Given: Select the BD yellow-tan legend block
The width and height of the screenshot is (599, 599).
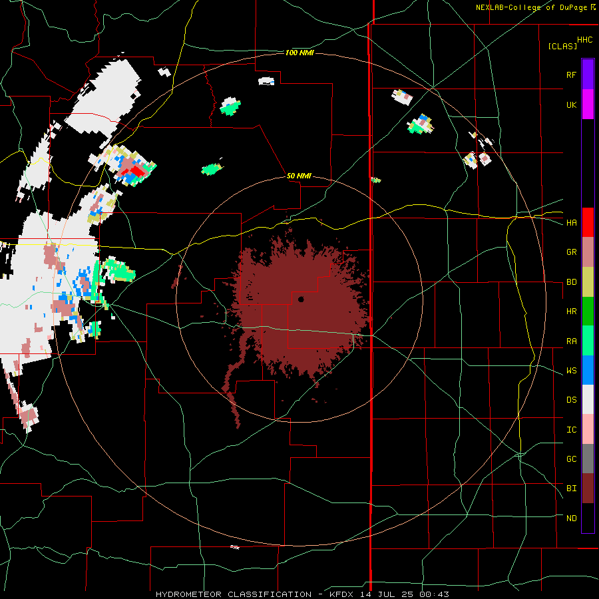Looking at the screenshot, I should tap(588, 282).
